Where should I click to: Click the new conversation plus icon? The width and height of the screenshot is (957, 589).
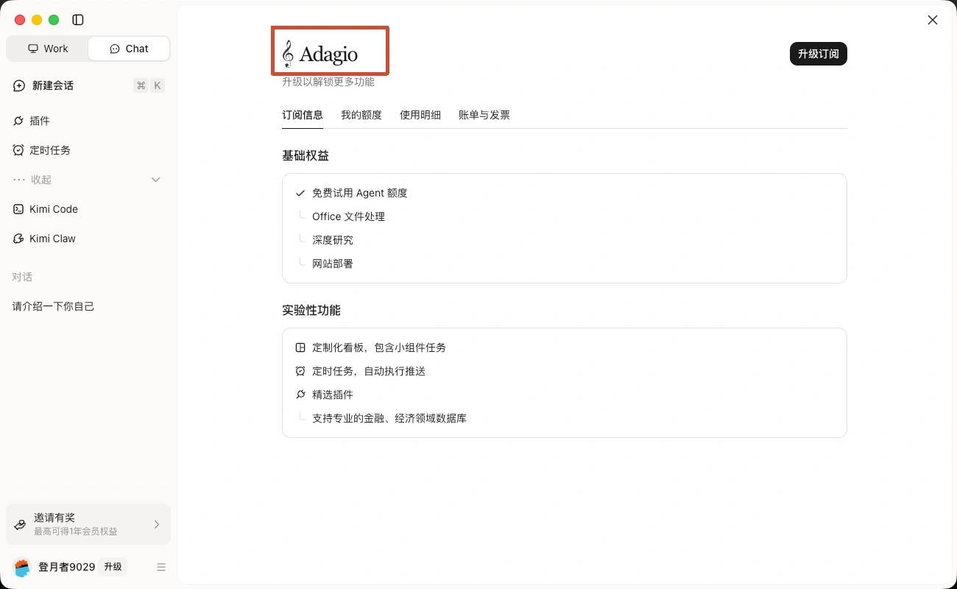(19, 85)
